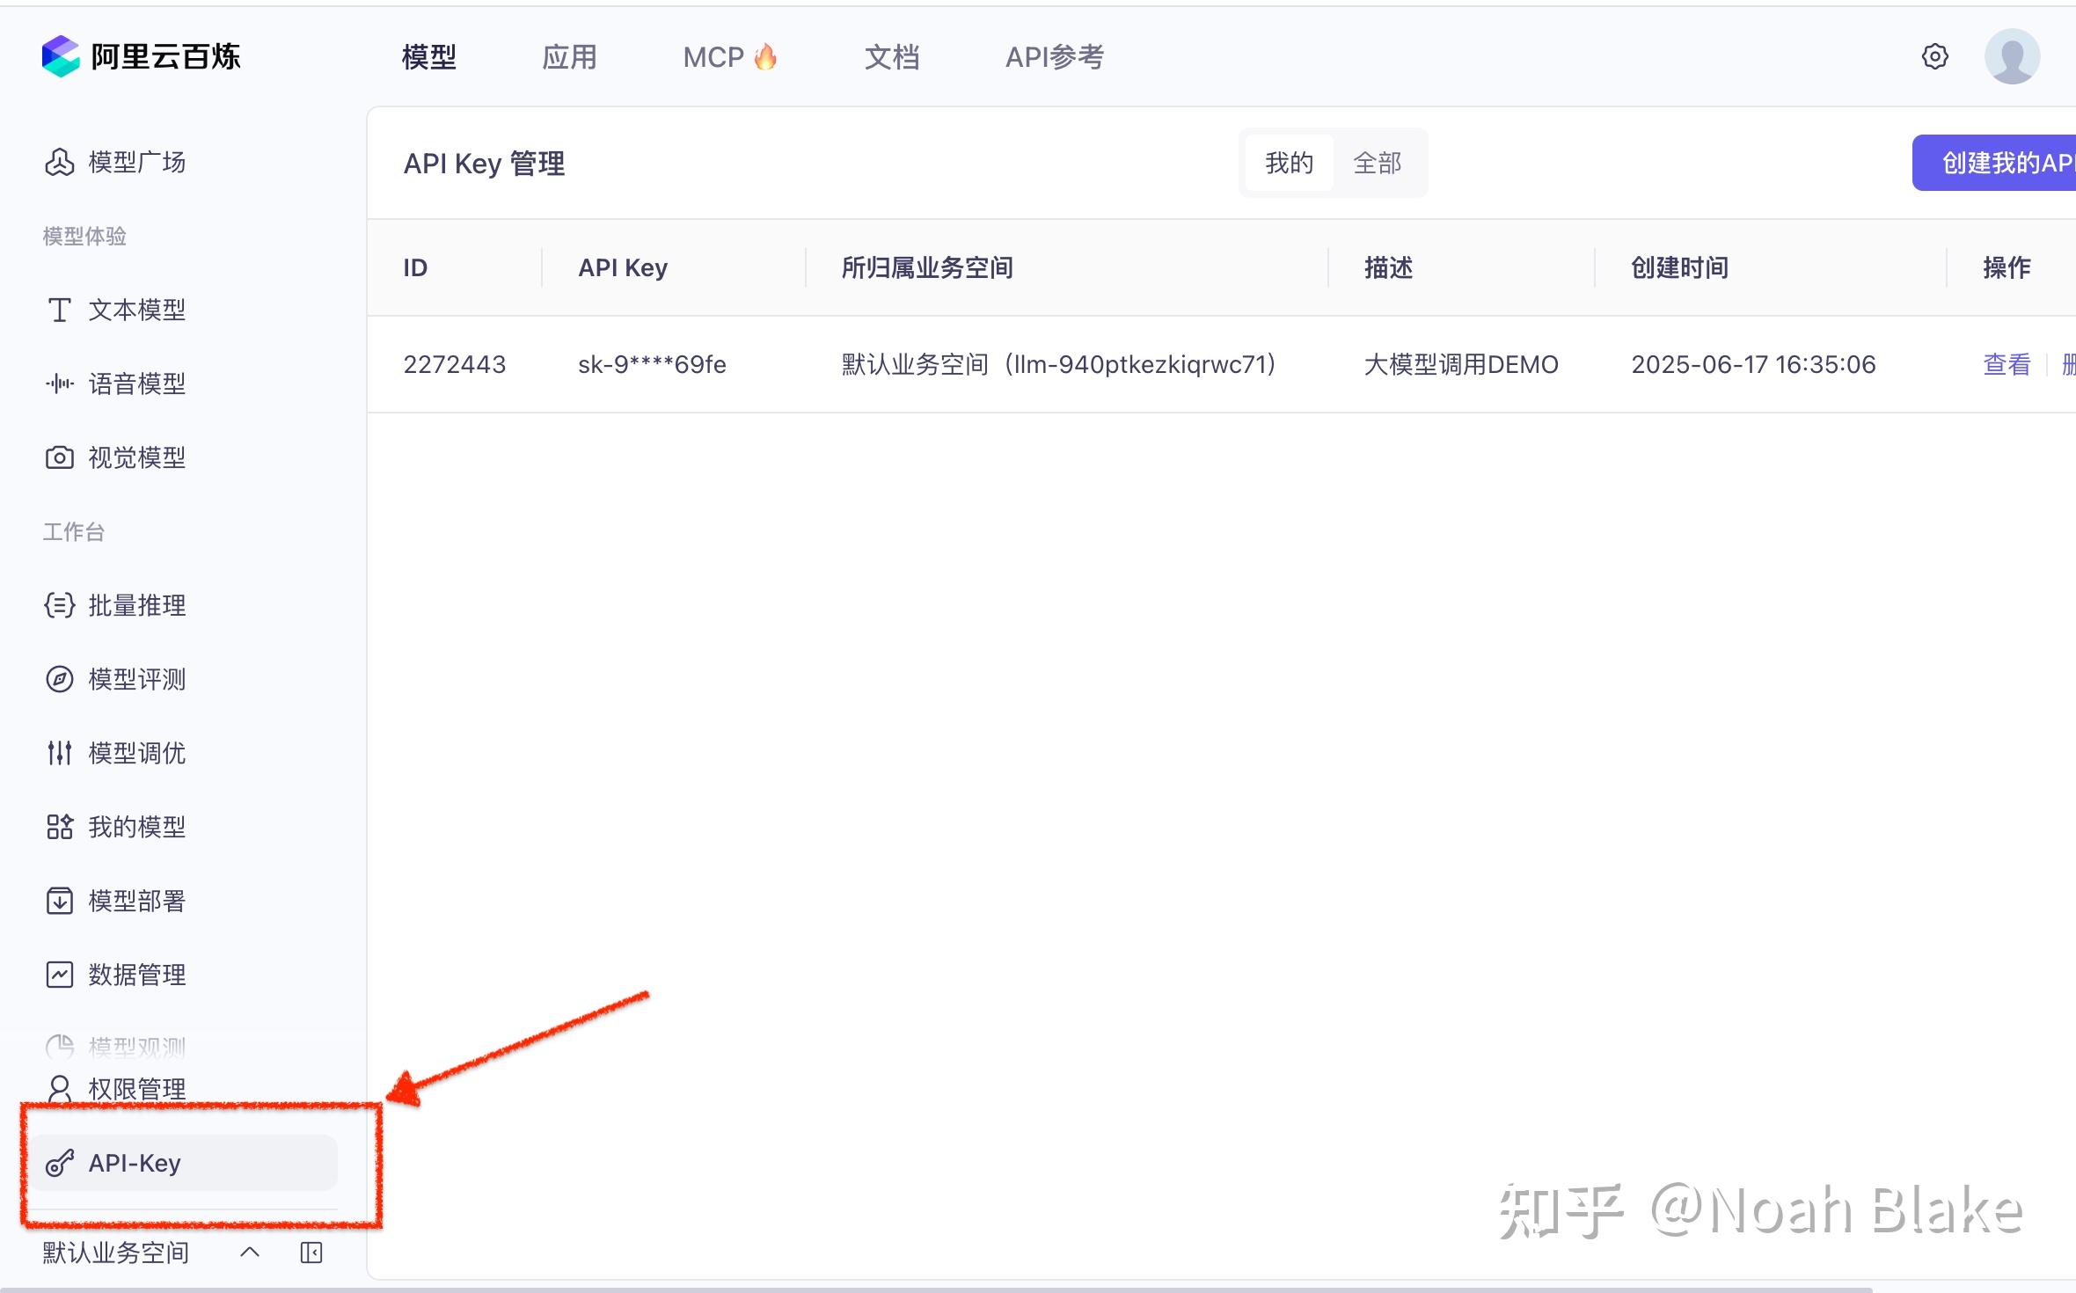Select the voice model waveform icon

click(59, 384)
